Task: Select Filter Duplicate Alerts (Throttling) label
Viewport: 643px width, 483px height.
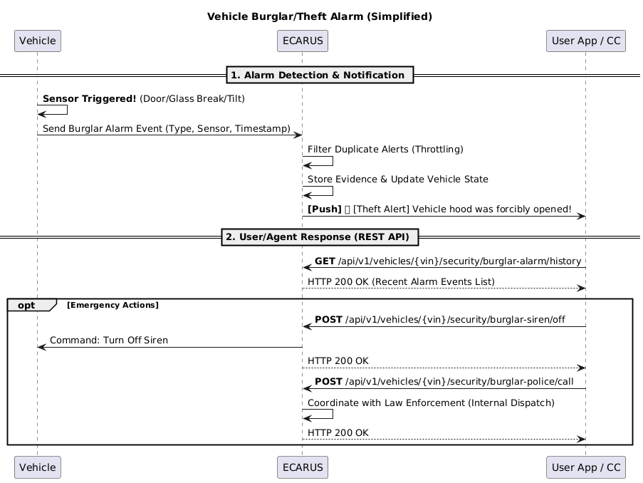Action: (x=385, y=150)
